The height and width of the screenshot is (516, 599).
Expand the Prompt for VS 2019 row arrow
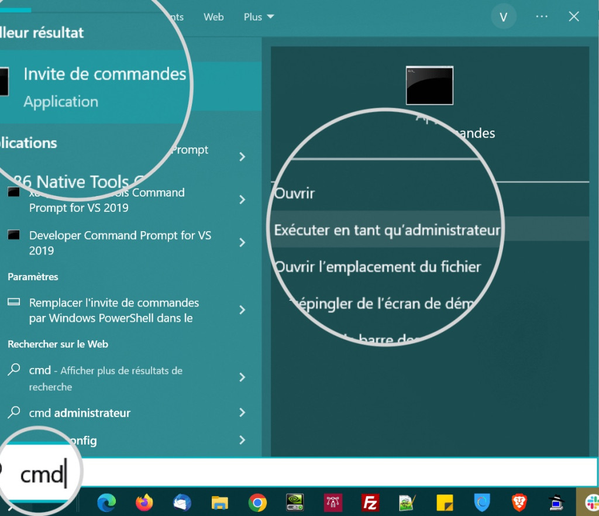click(x=242, y=199)
